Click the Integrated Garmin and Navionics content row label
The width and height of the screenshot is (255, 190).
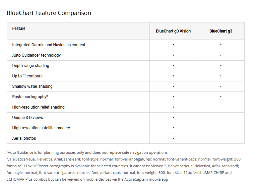pyautogui.click(x=49, y=45)
